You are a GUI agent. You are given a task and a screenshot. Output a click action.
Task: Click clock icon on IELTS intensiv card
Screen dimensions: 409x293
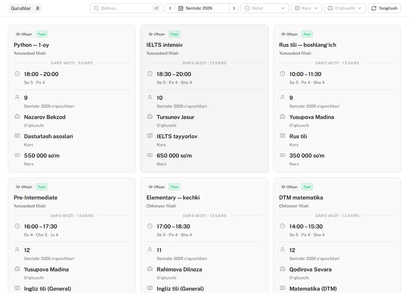150,74
